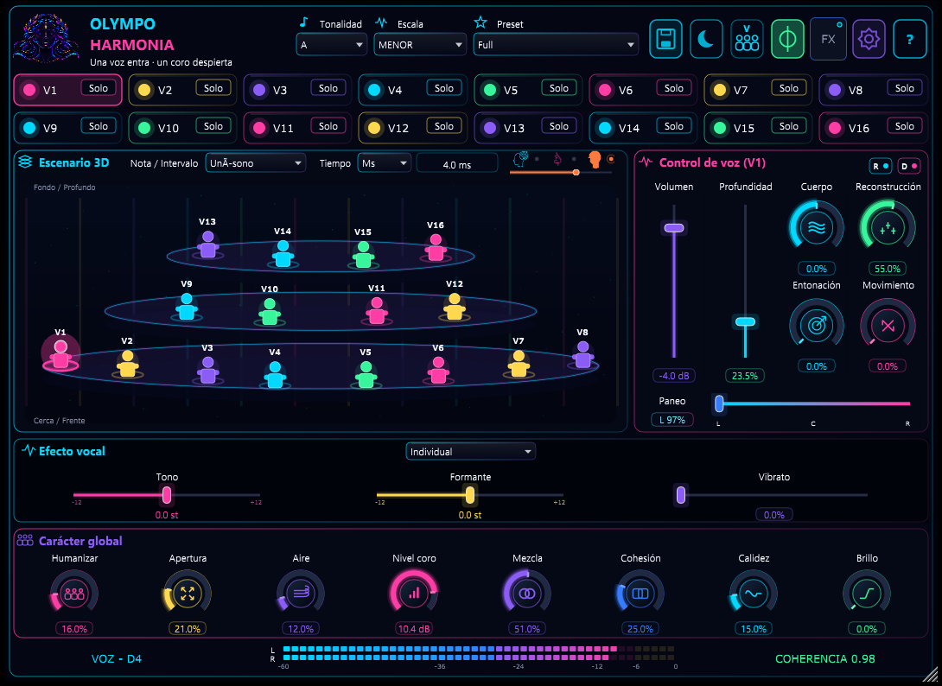Solo voice V14
This screenshot has height=686, width=942.
click(x=673, y=126)
